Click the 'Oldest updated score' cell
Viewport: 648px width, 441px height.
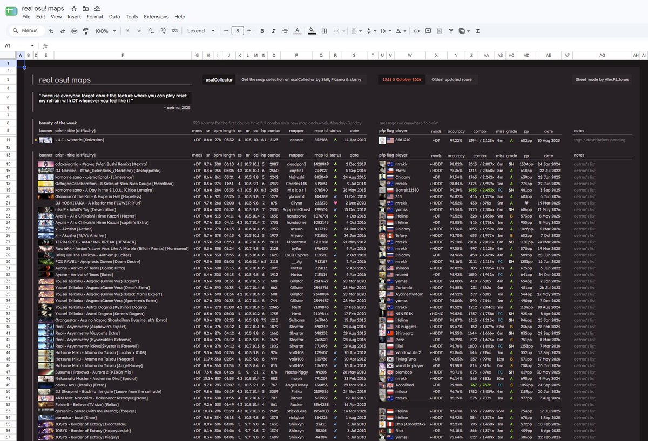tap(451, 79)
